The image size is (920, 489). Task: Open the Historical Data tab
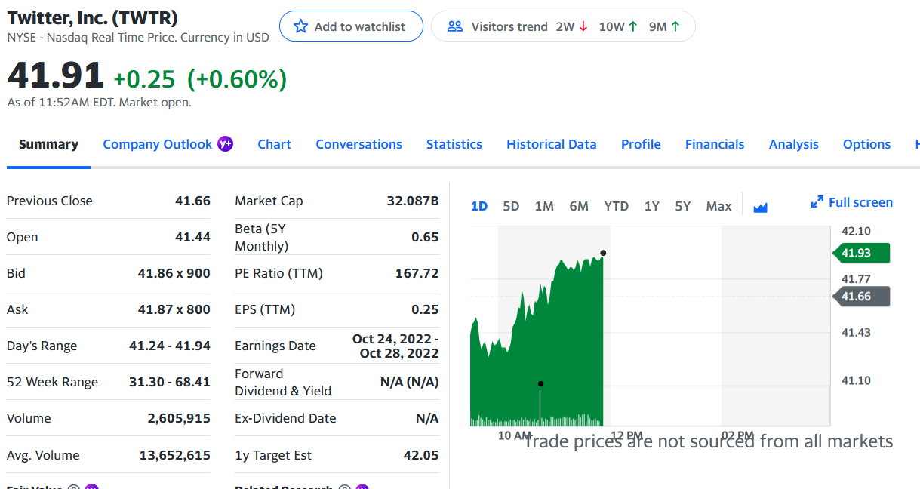pos(551,144)
